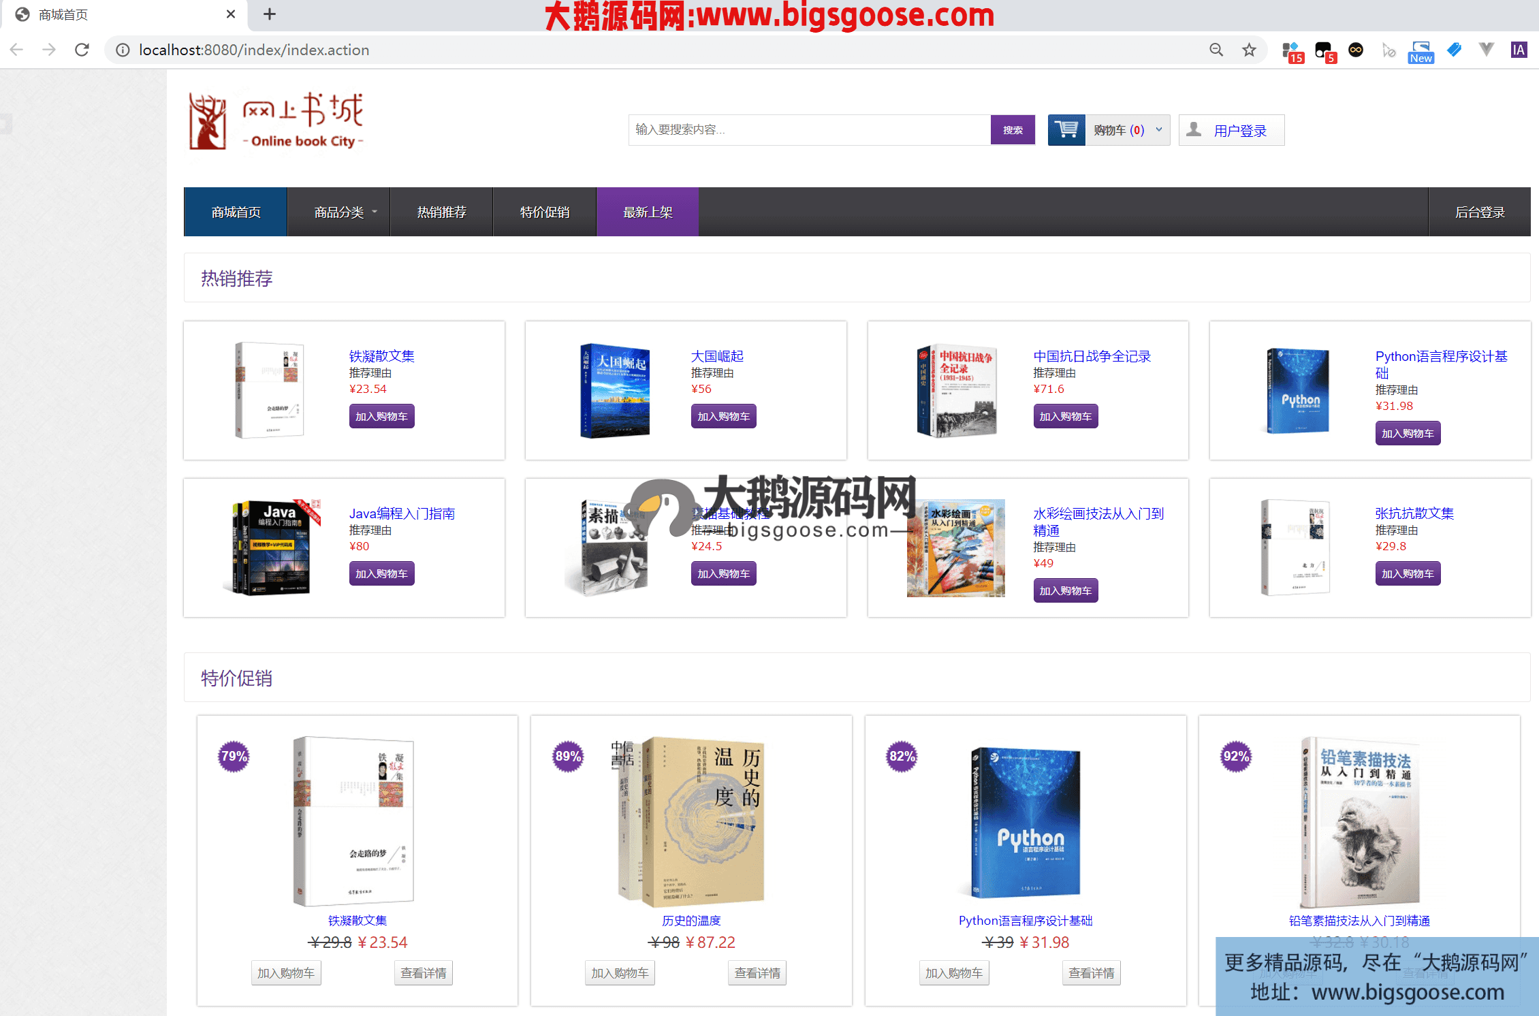Viewport: 1539px width, 1016px height.
Task: Open the 热销推荐 navigation tab
Action: pyautogui.click(x=441, y=212)
